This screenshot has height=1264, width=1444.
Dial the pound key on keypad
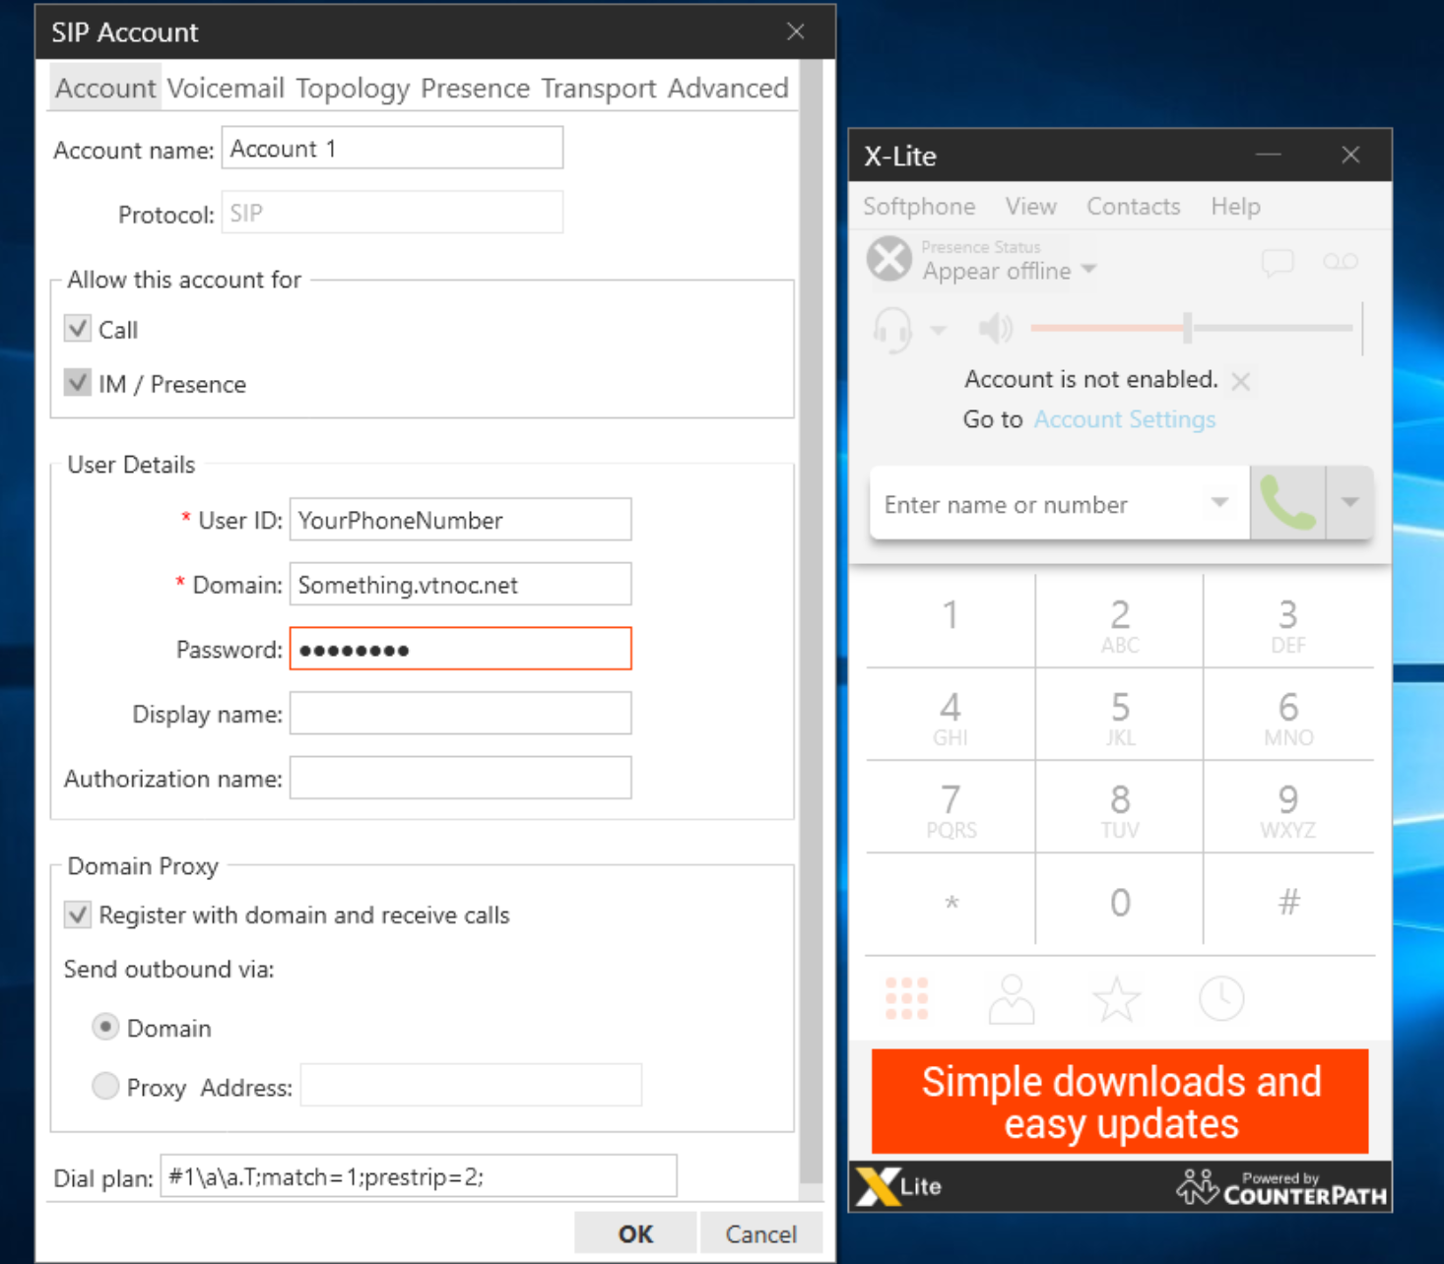(x=1288, y=901)
